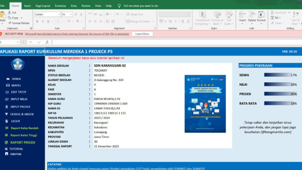Viewport: 302px width, 170px height.
Task: Open the SISWA sidebar icon
Action: 7,79
